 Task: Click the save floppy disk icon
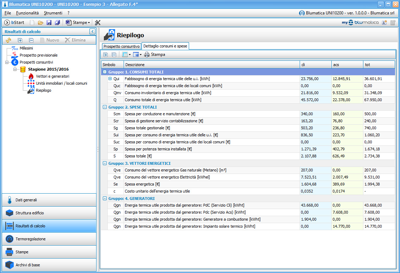coord(49,22)
